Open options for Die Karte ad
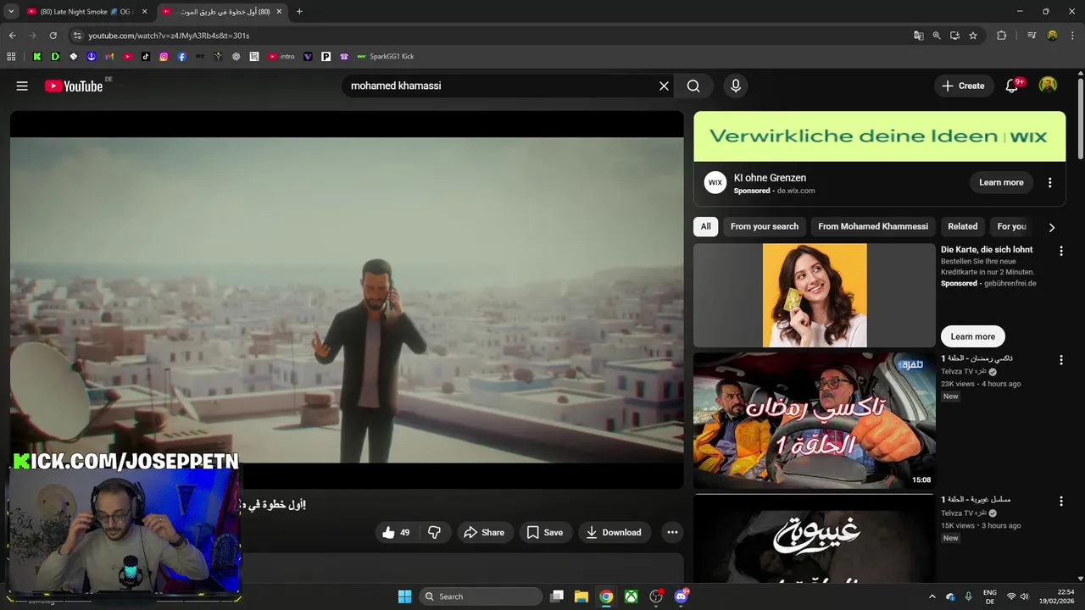The height and width of the screenshot is (610, 1085). [x=1060, y=252]
